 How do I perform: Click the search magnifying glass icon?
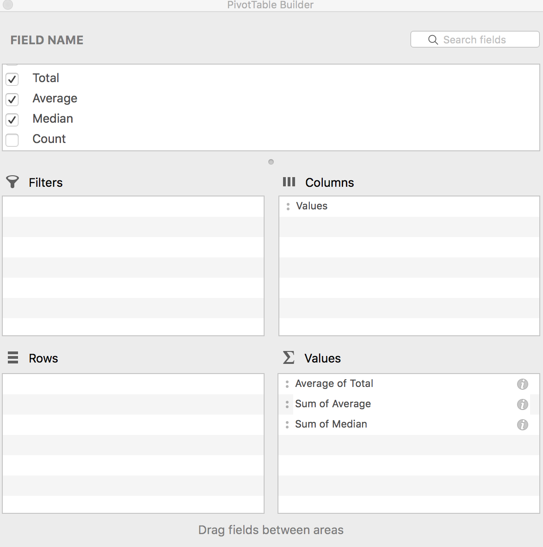pos(433,40)
